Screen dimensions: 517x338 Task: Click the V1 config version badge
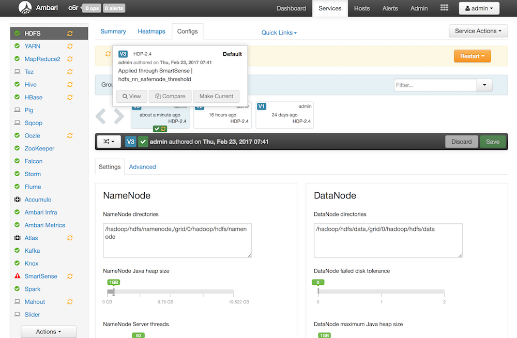pyautogui.click(x=262, y=106)
